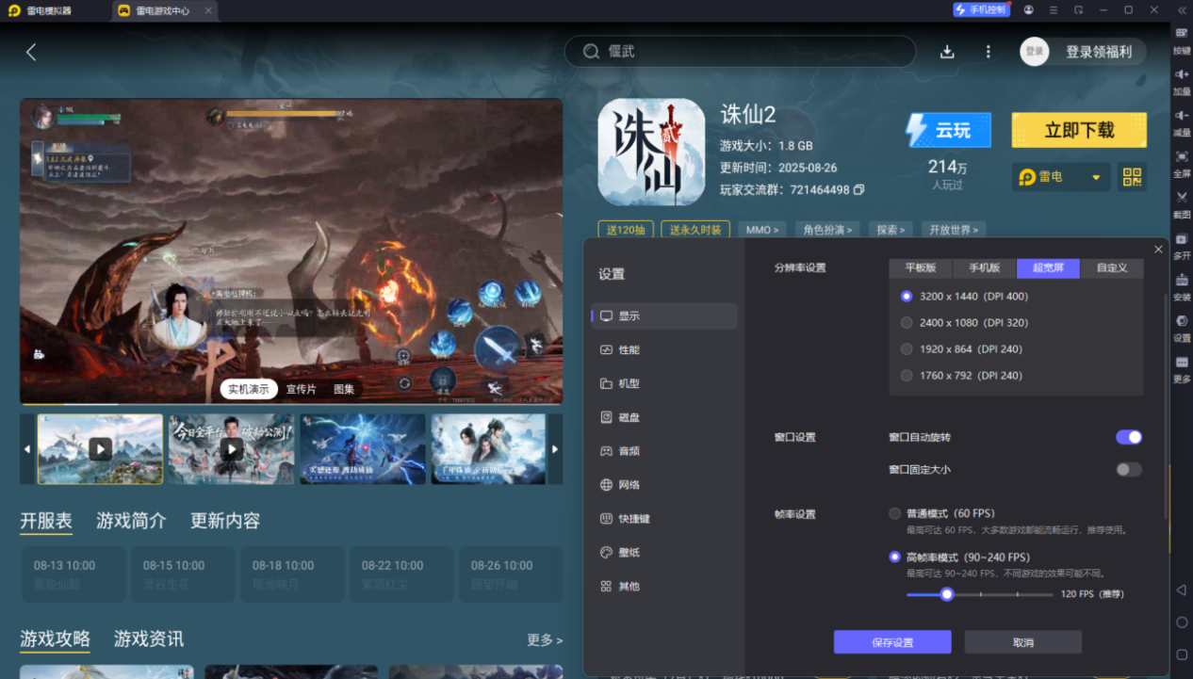Increase volume with 加量 sidebar icon
Screen dimensions: 1193x679
coord(1182,83)
